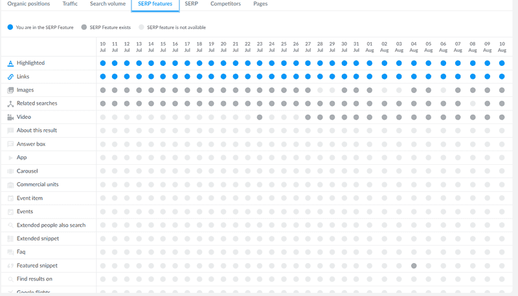Screen dimensions: 518x296
Task: Click the Related searches icon
Action: point(10,104)
